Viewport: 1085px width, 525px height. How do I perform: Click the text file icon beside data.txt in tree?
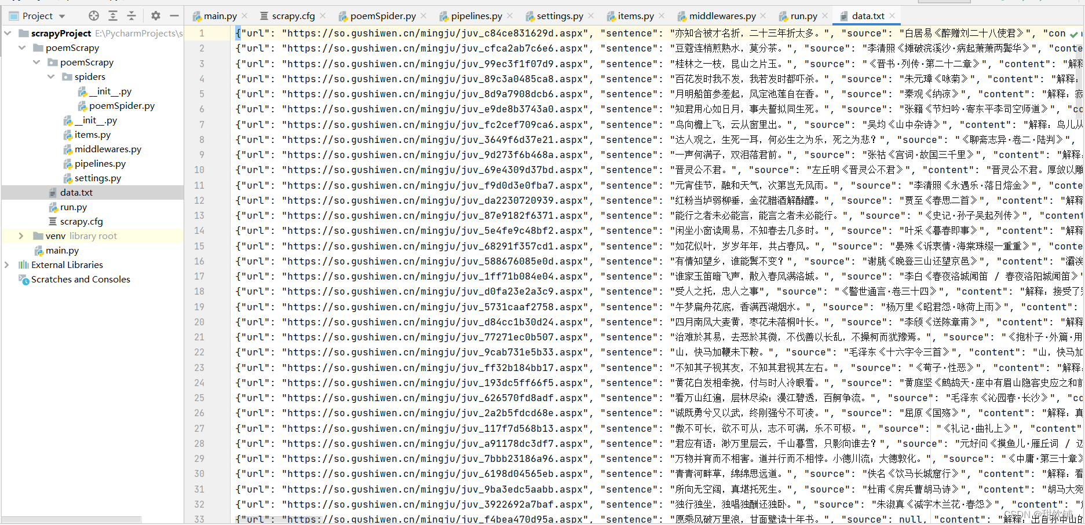tap(53, 192)
